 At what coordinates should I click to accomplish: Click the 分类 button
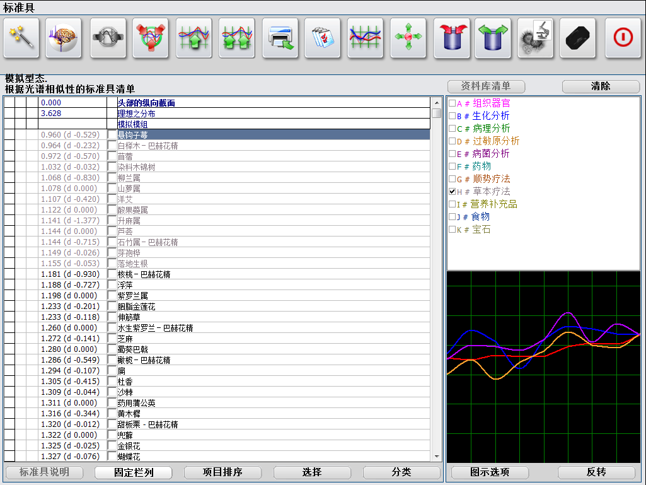[401, 472]
